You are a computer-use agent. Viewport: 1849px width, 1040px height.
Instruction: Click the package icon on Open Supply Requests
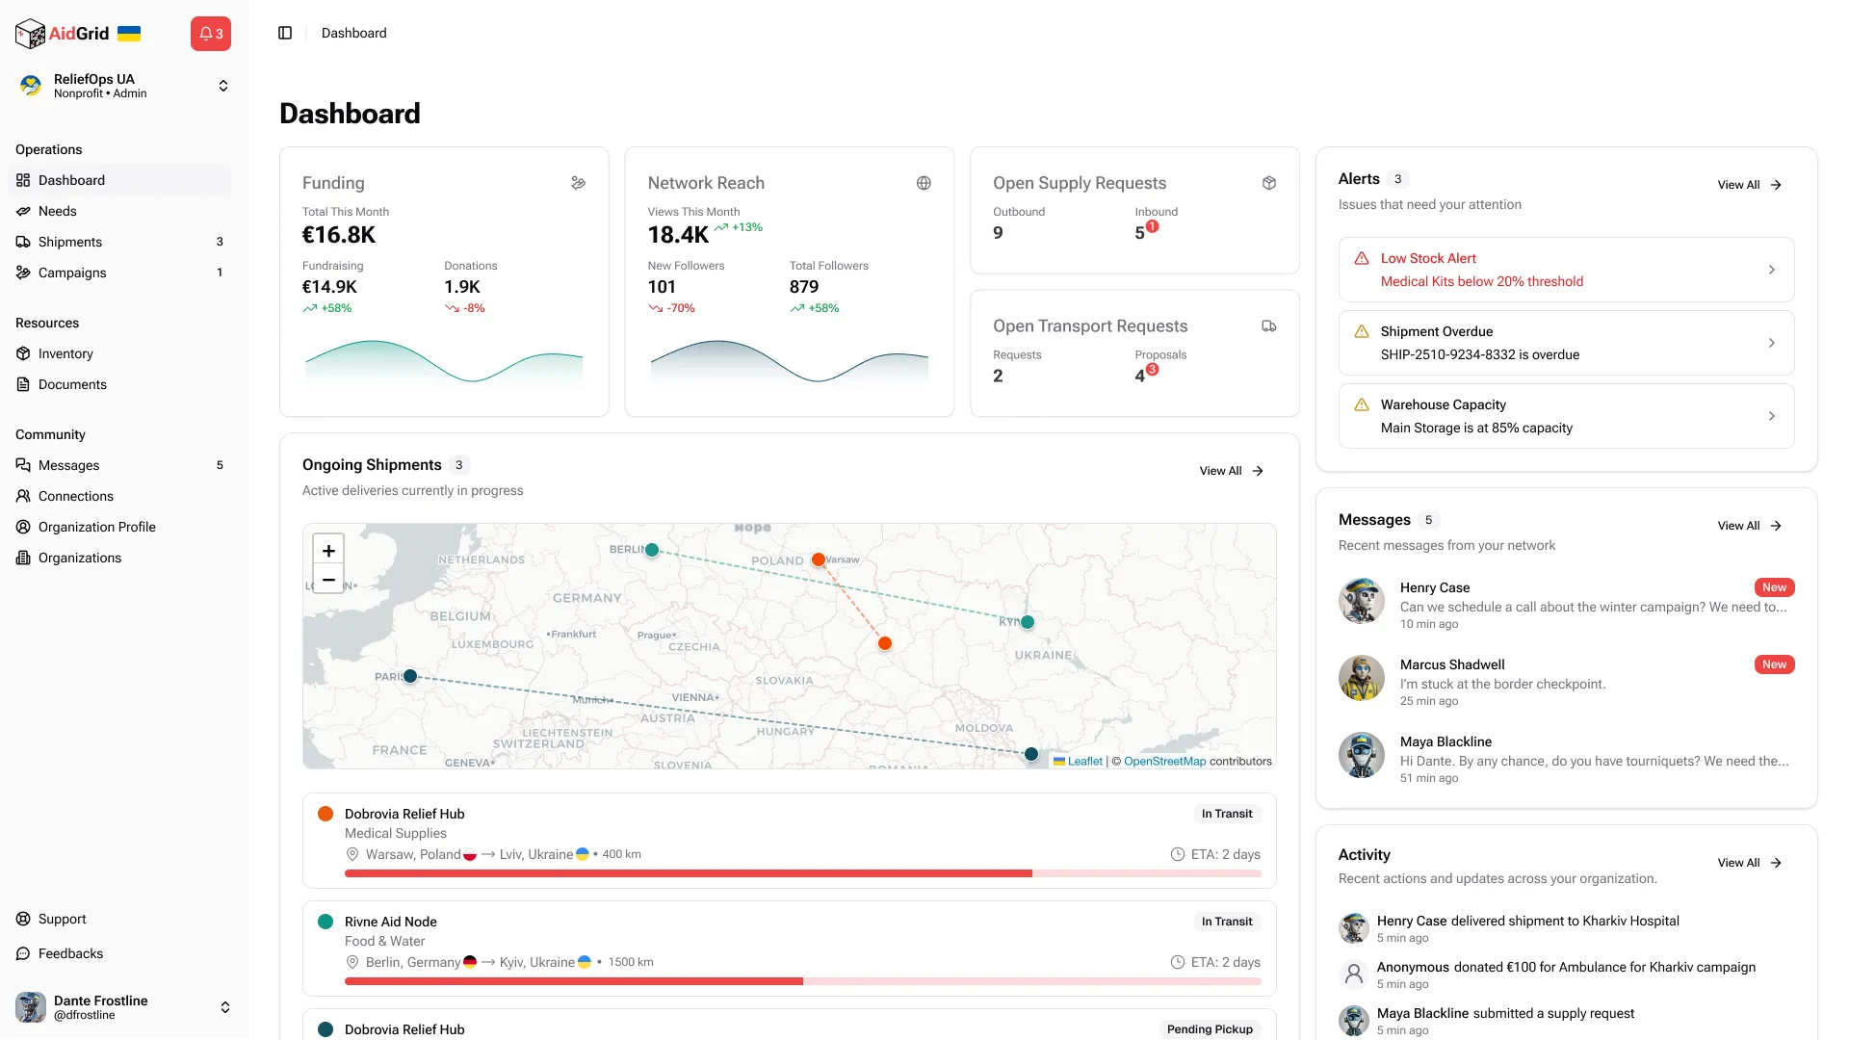point(1269,183)
